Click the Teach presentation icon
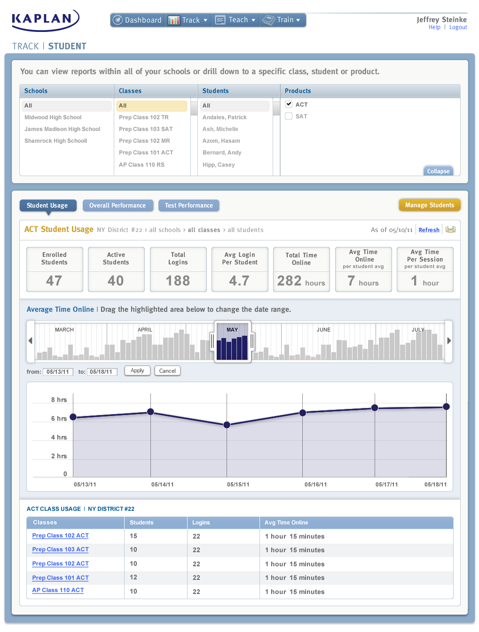Viewport: 479px width, 632px height. 220,20
